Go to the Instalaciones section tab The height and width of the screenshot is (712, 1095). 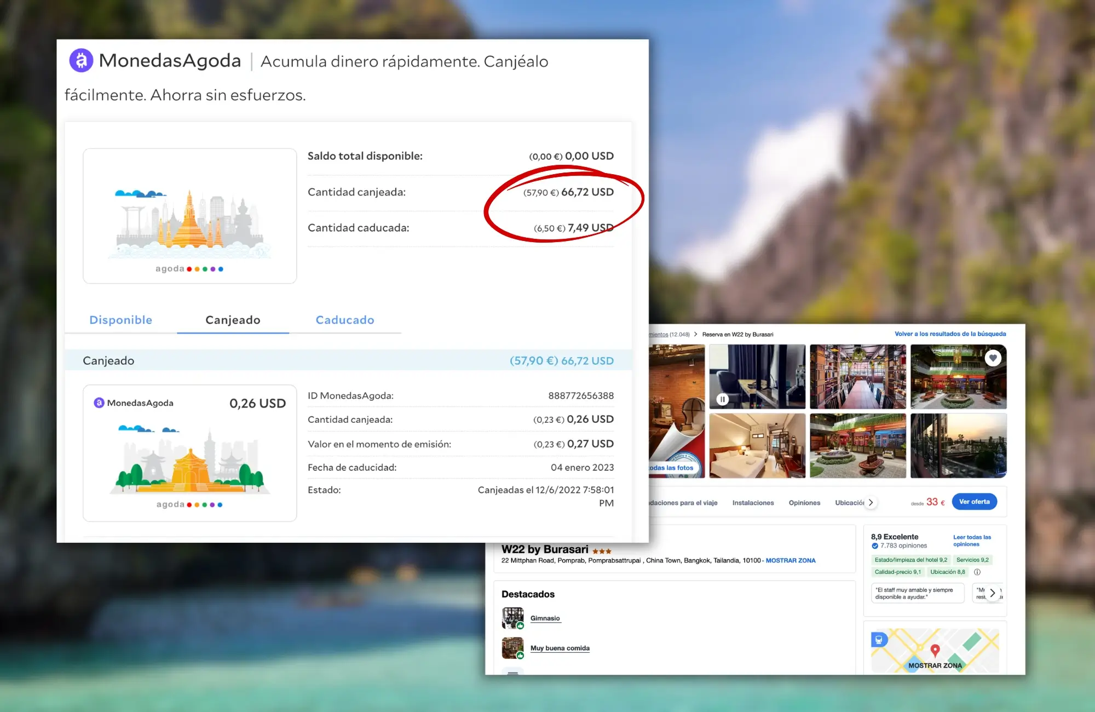(753, 503)
